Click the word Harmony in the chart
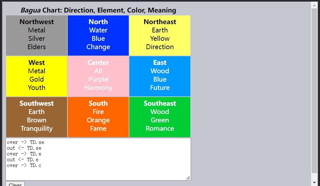The image size is (320, 186). [98, 88]
